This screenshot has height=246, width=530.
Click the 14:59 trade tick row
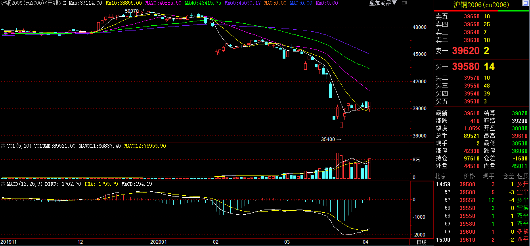coord(481,184)
